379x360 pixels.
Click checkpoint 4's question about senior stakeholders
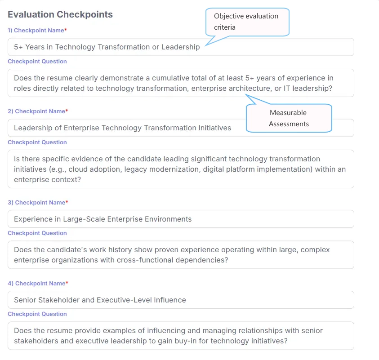pos(180,336)
